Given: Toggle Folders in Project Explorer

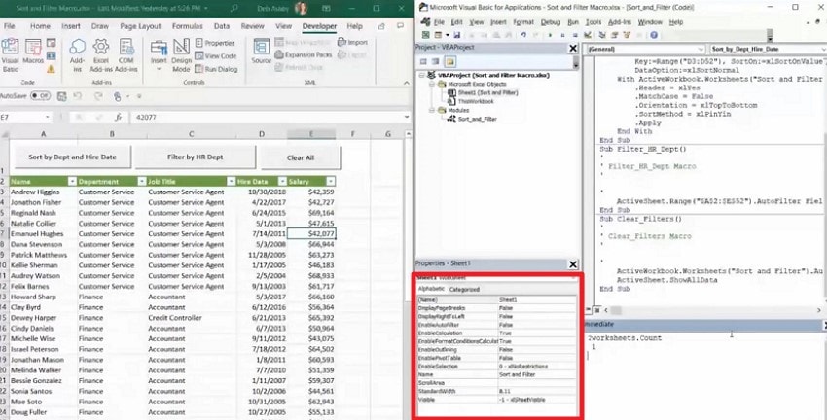Looking at the screenshot, I should pos(449,61).
